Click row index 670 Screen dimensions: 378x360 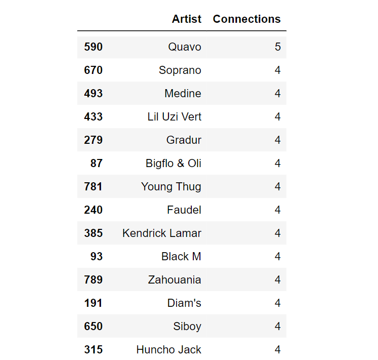[93, 70]
